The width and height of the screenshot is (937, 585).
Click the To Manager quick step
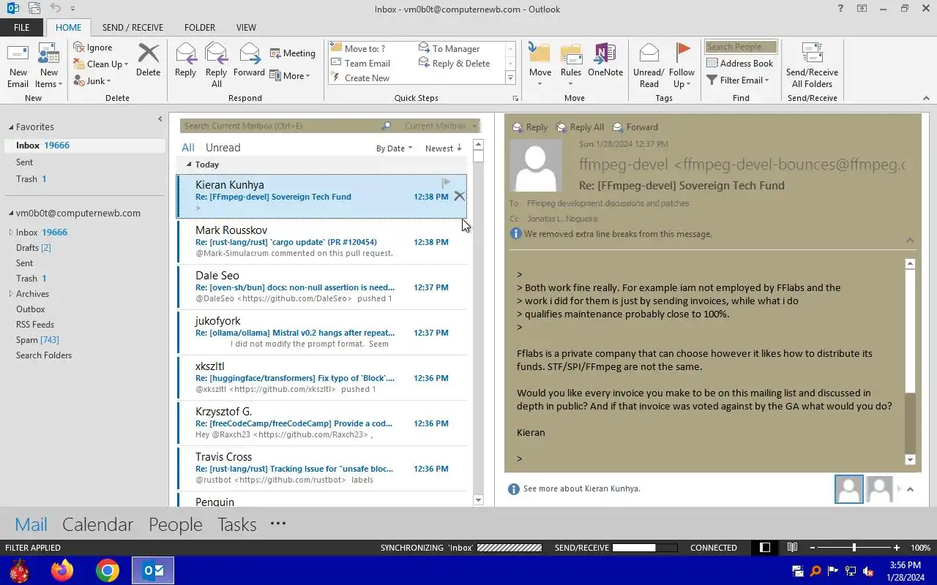click(449, 49)
